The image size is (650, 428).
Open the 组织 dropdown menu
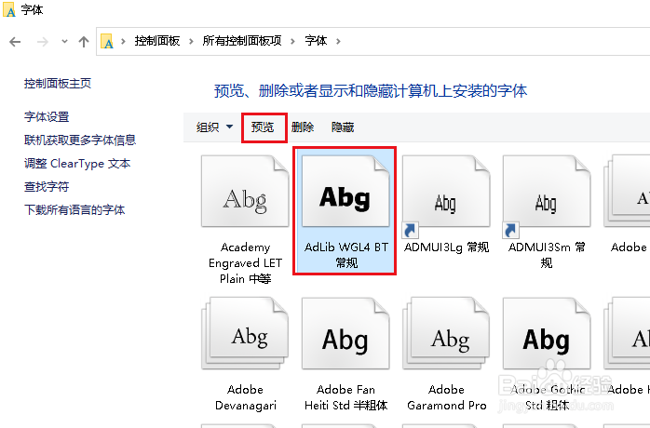point(214,127)
